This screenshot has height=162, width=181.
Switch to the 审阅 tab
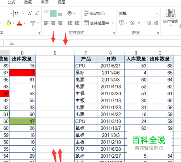(45, 2)
